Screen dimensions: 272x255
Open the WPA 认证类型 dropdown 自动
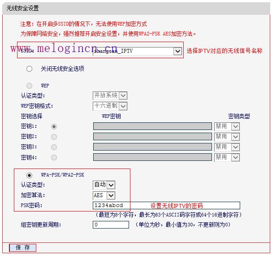[104, 185]
